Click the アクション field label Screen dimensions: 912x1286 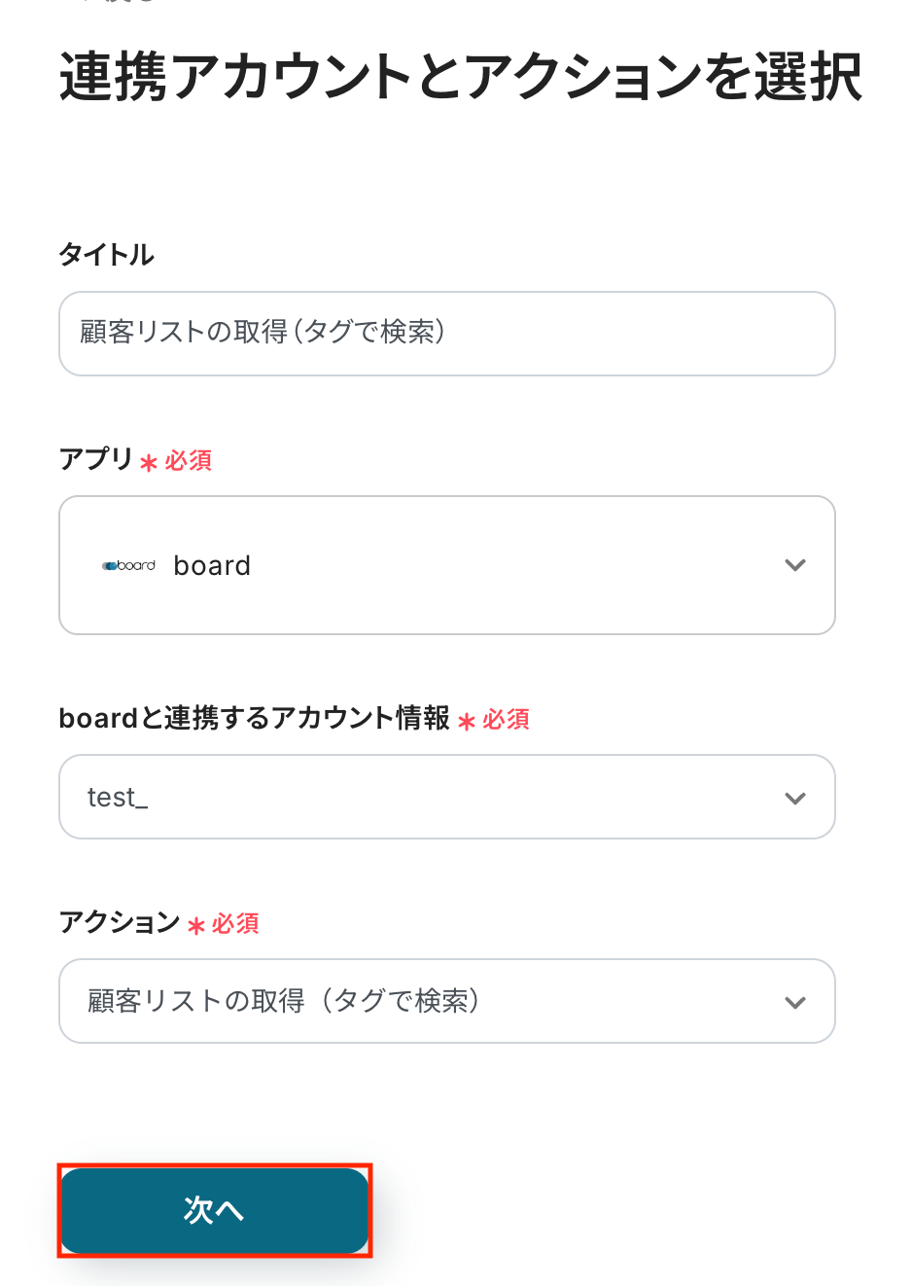coord(120,921)
